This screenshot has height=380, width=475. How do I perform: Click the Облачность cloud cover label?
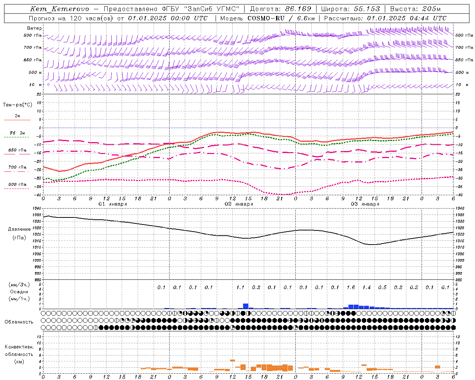[x=19, y=322]
